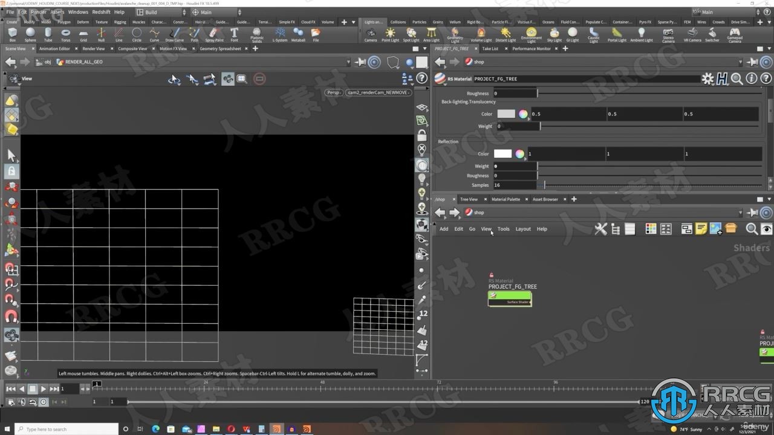
Task: Open shop path dropdown in parameter pane
Action: (x=740, y=62)
